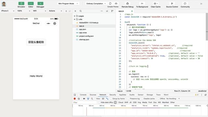Open the Ordinary Compilation dropdown
The height and width of the screenshot is (117, 208).
click(x=96, y=4)
